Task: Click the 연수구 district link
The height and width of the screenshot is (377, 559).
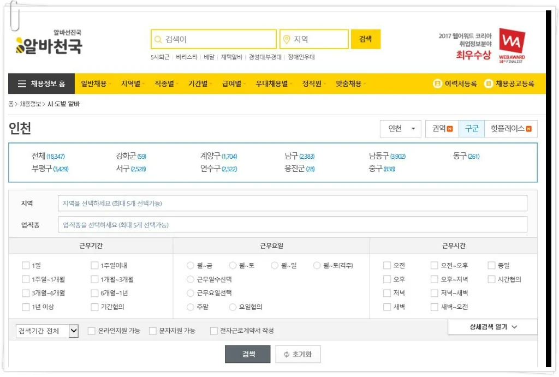Action: [x=218, y=169]
